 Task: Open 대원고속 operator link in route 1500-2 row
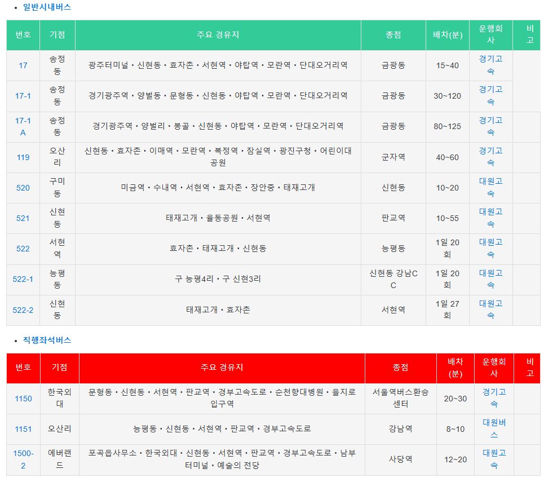494,459
